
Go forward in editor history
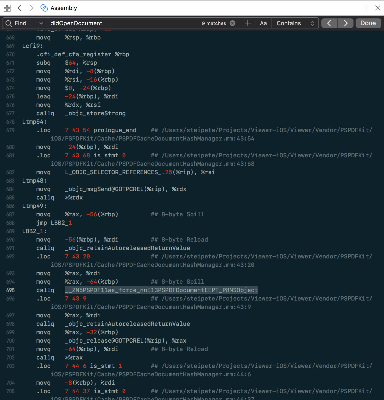click(x=31, y=8)
